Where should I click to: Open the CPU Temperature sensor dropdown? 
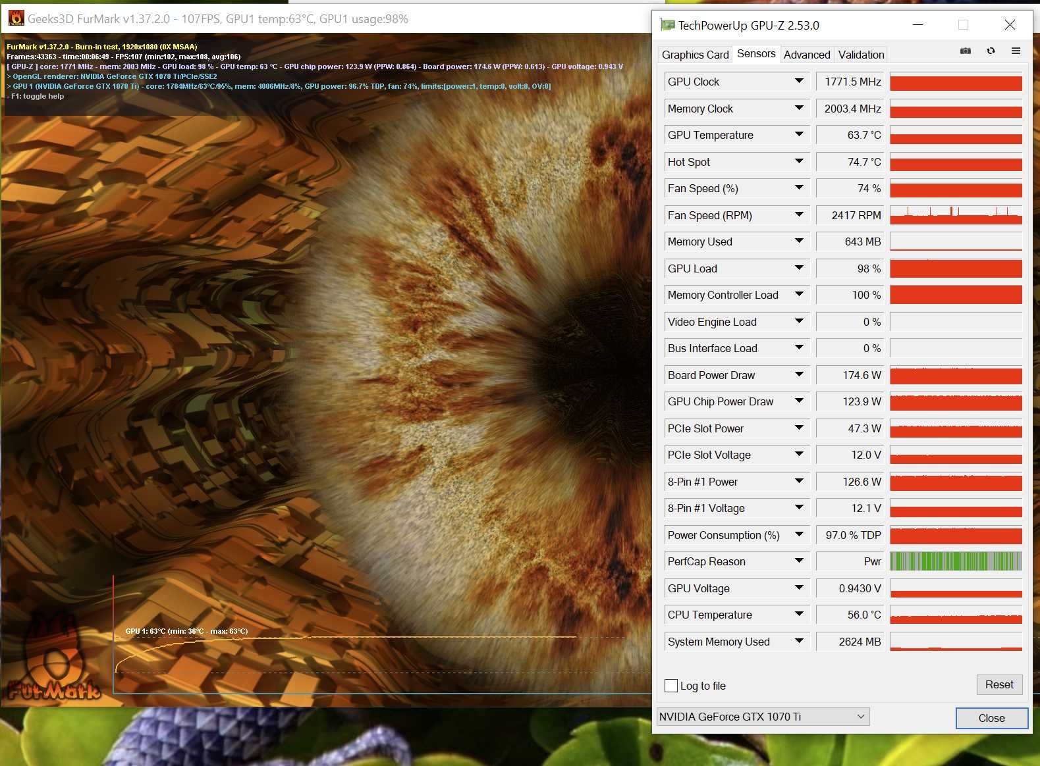pyautogui.click(x=799, y=615)
